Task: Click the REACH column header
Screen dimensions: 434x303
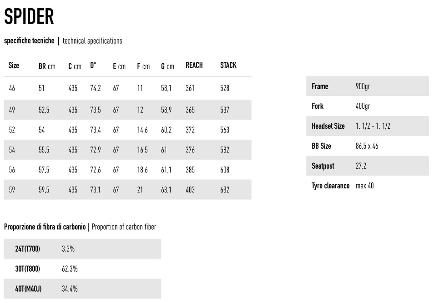Action: 194,66
